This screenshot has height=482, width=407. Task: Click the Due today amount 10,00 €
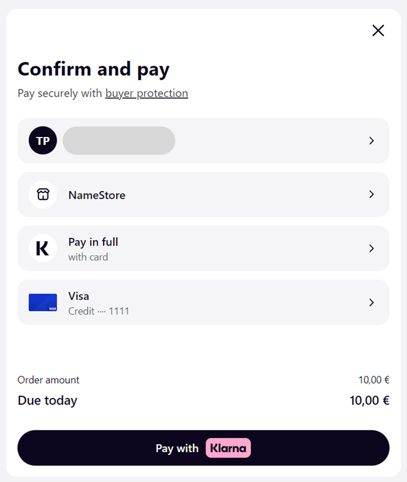point(369,401)
